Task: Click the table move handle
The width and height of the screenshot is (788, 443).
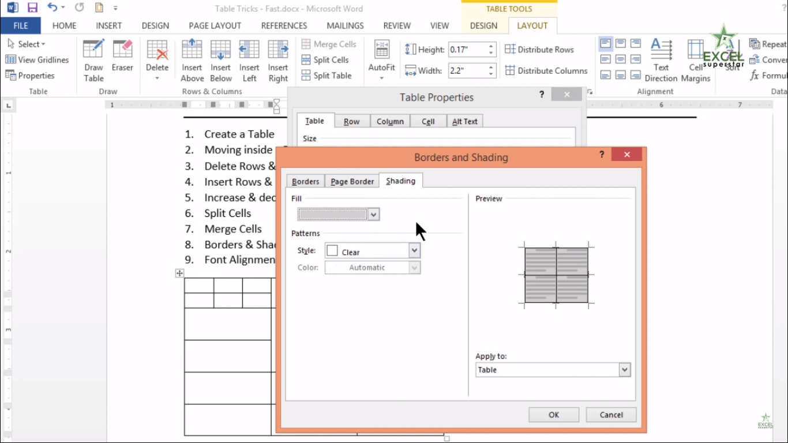Action: point(179,273)
